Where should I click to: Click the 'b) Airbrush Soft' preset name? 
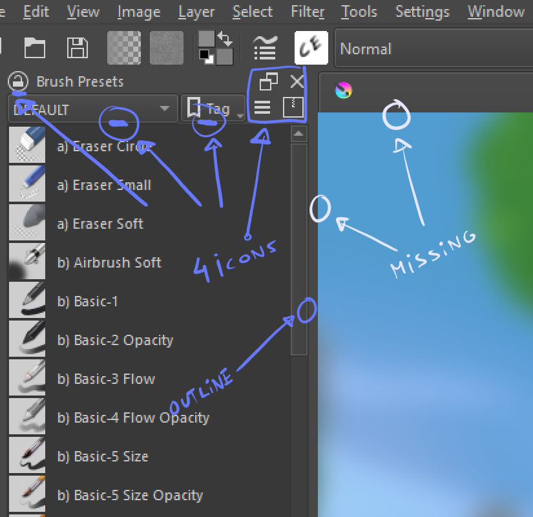tap(109, 263)
